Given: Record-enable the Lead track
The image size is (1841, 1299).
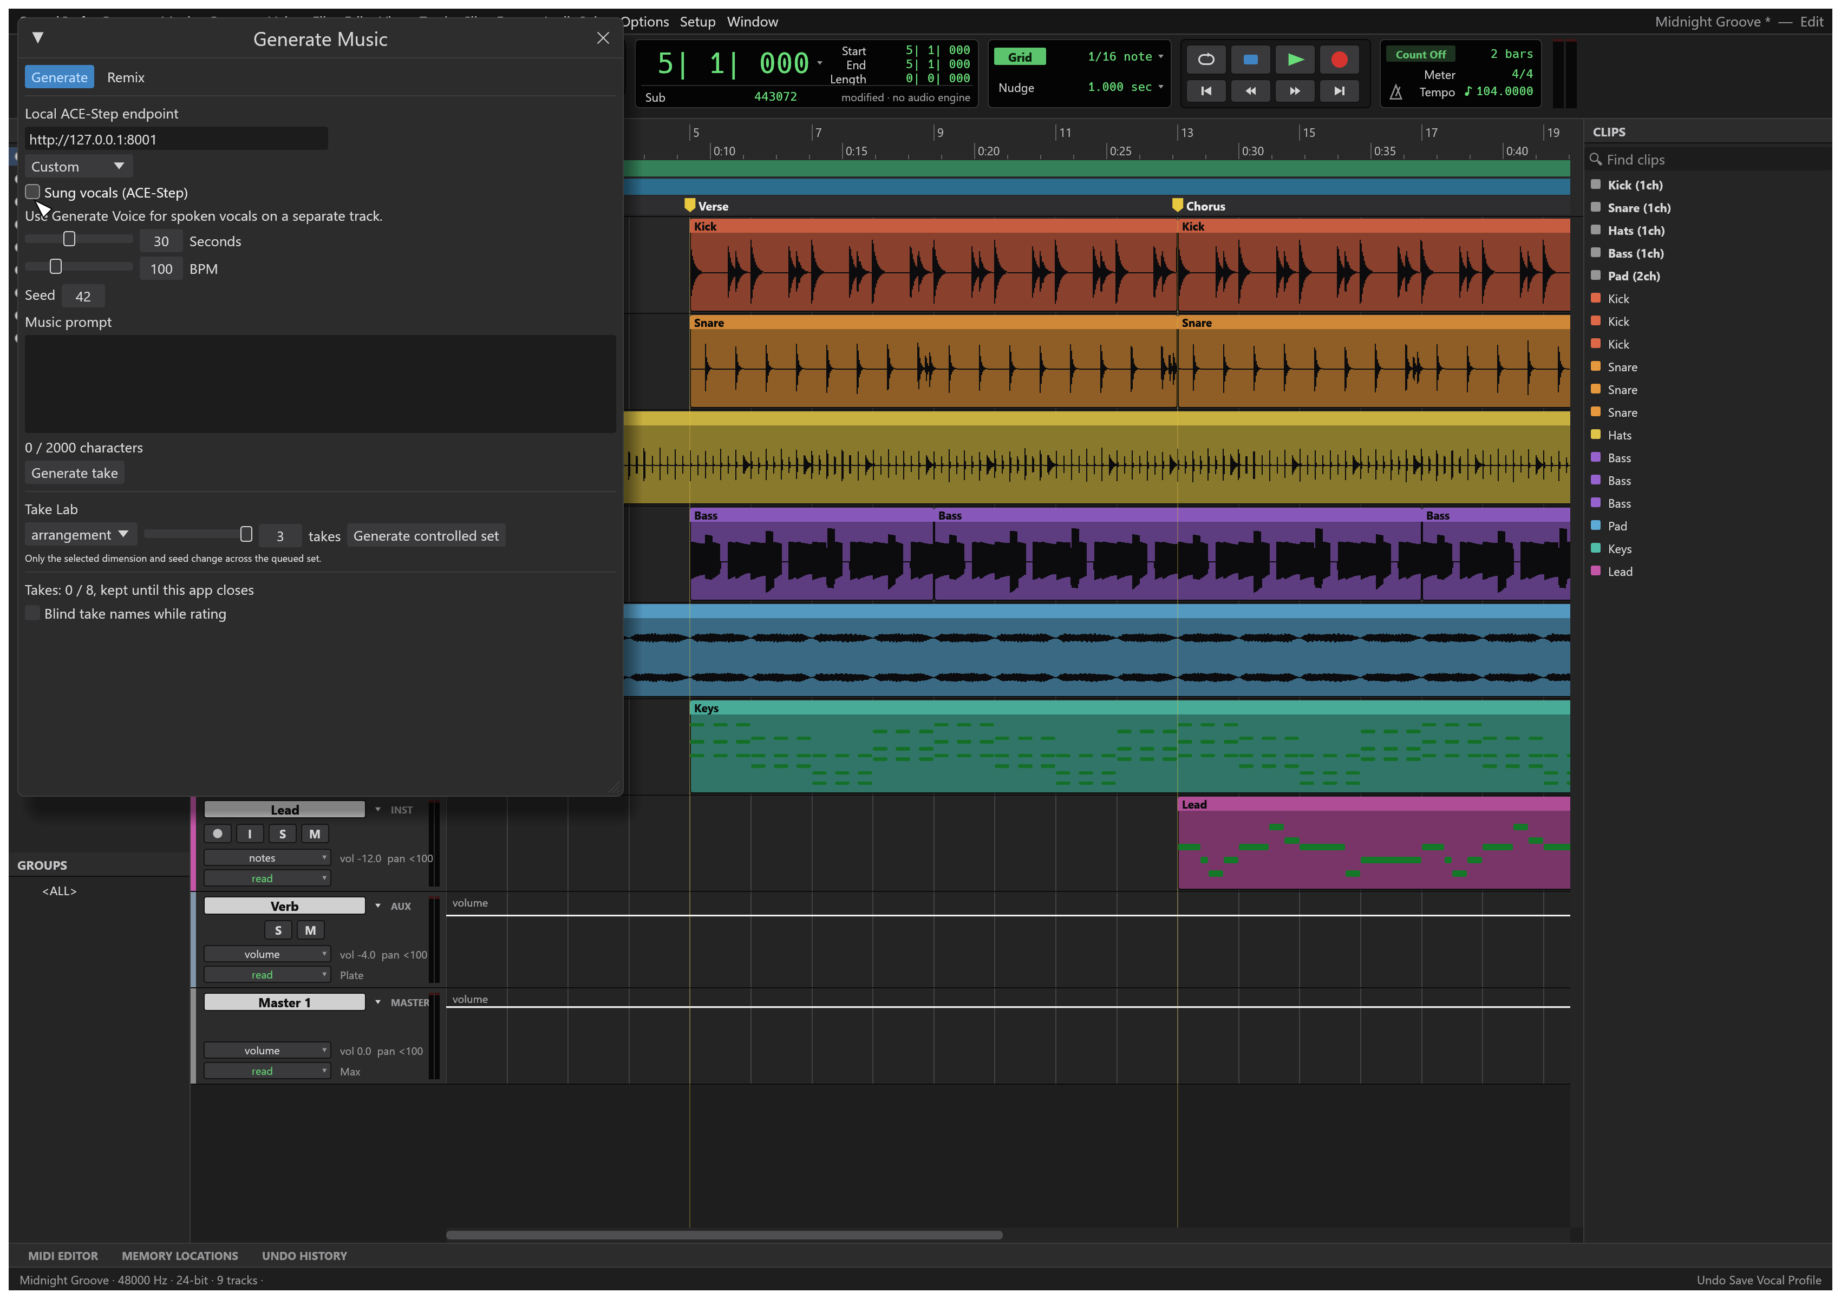Looking at the screenshot, I should tap(217, 834).
